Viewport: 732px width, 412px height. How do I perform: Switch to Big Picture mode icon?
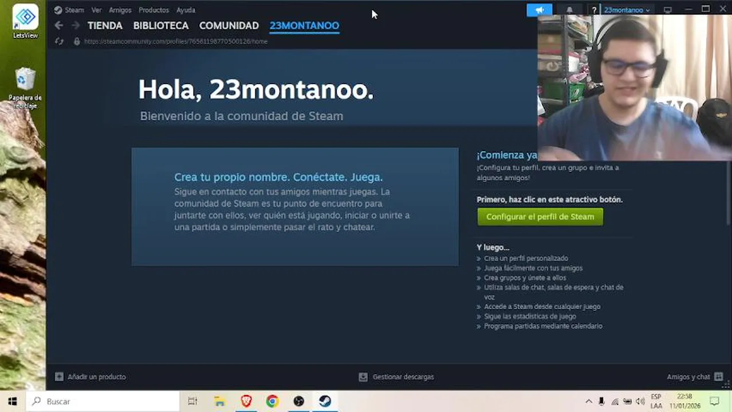pyautogui.click(x=668, y=10)
